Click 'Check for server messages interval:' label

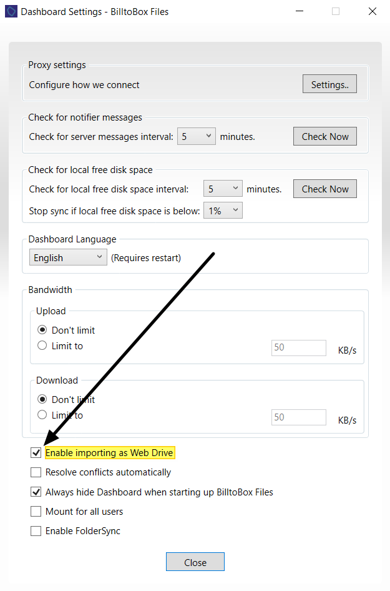pos(101,136)
